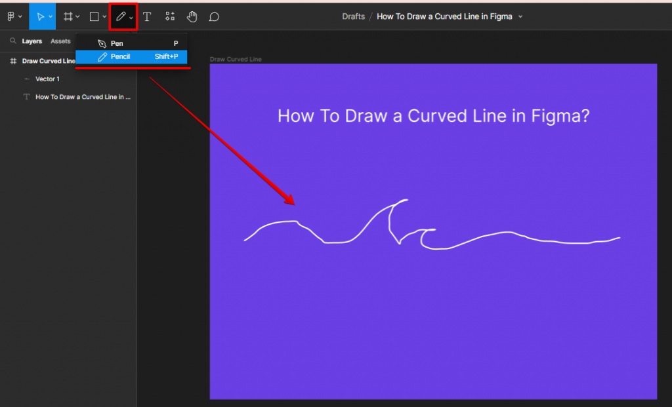This screenshot has height=407, width=672.
Task: Open the file name dropdown arrow
Action: [x=522, y=16]
